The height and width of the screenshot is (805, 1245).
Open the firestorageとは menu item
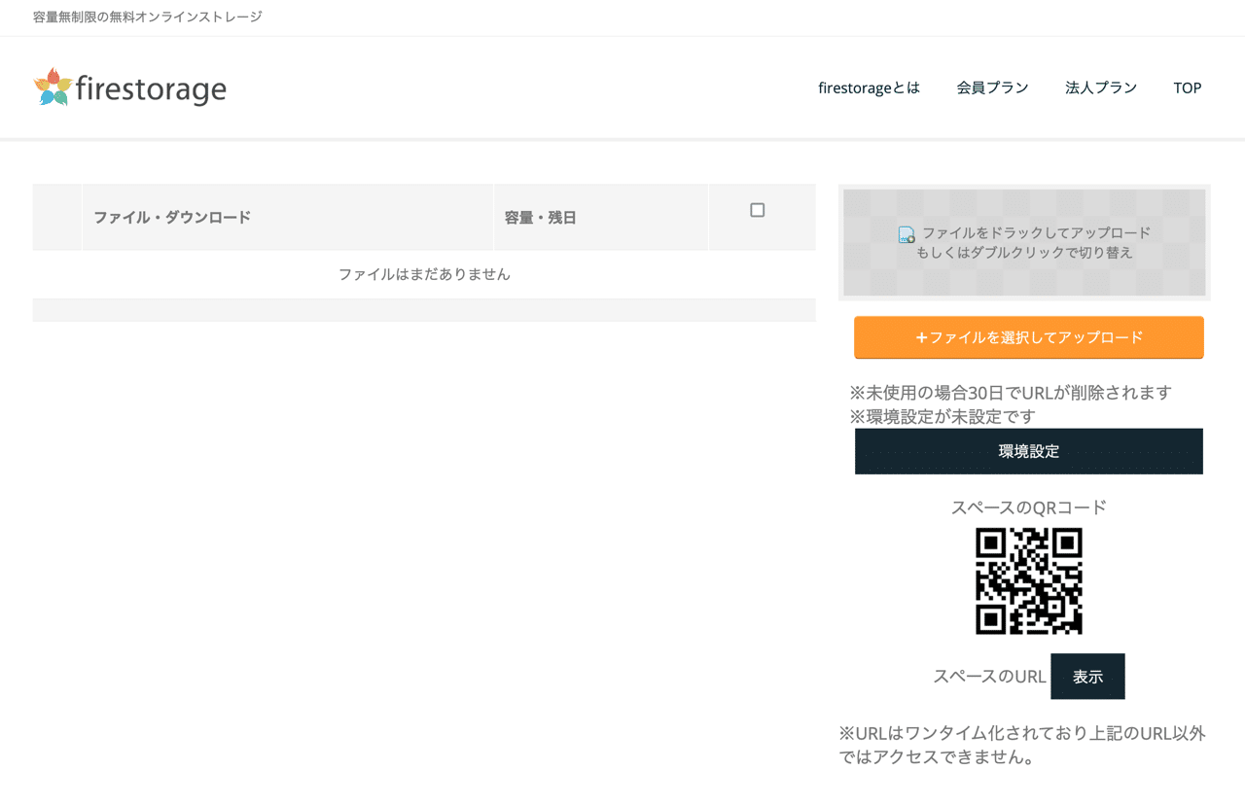(x=868, y=87)
